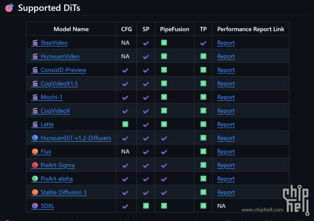Open the ConsisID-Preview model link
Screen dimensions: 314x221
pyautogui.click(x=59, y=70)
